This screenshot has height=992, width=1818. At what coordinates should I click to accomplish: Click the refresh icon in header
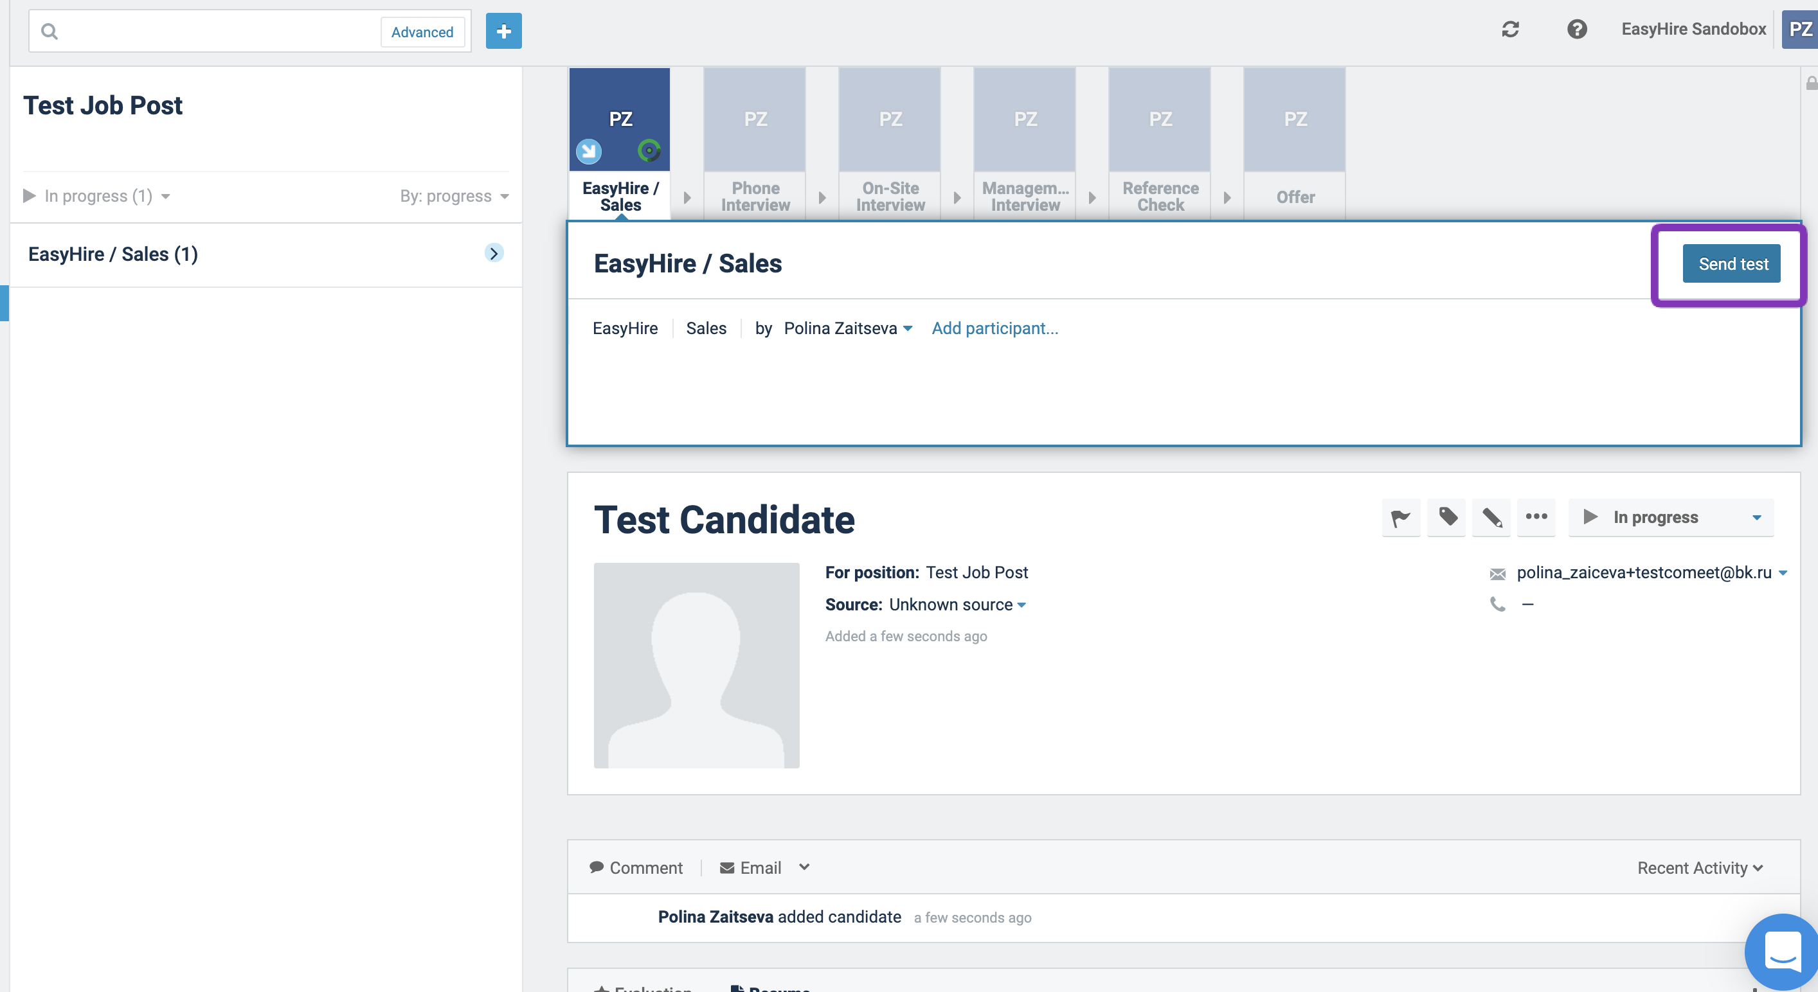pos(1509,30)
